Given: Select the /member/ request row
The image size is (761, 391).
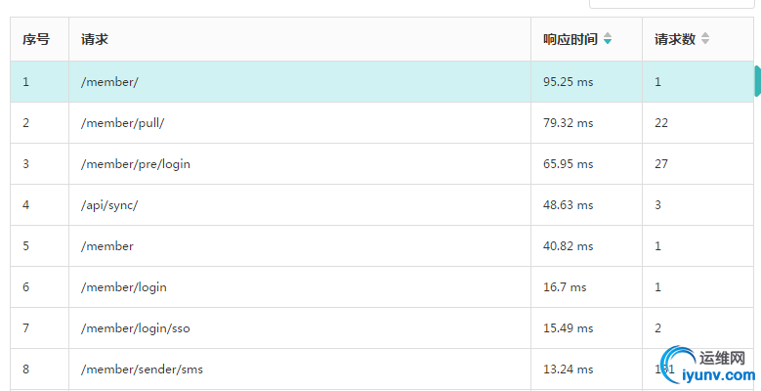Looking at the screenshot, I should point(382,81).
